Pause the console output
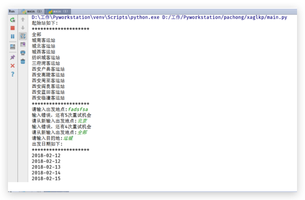Image resolution: width=305 pixels, height=200 pixels. pyautogui.click(x=13, y=36)
